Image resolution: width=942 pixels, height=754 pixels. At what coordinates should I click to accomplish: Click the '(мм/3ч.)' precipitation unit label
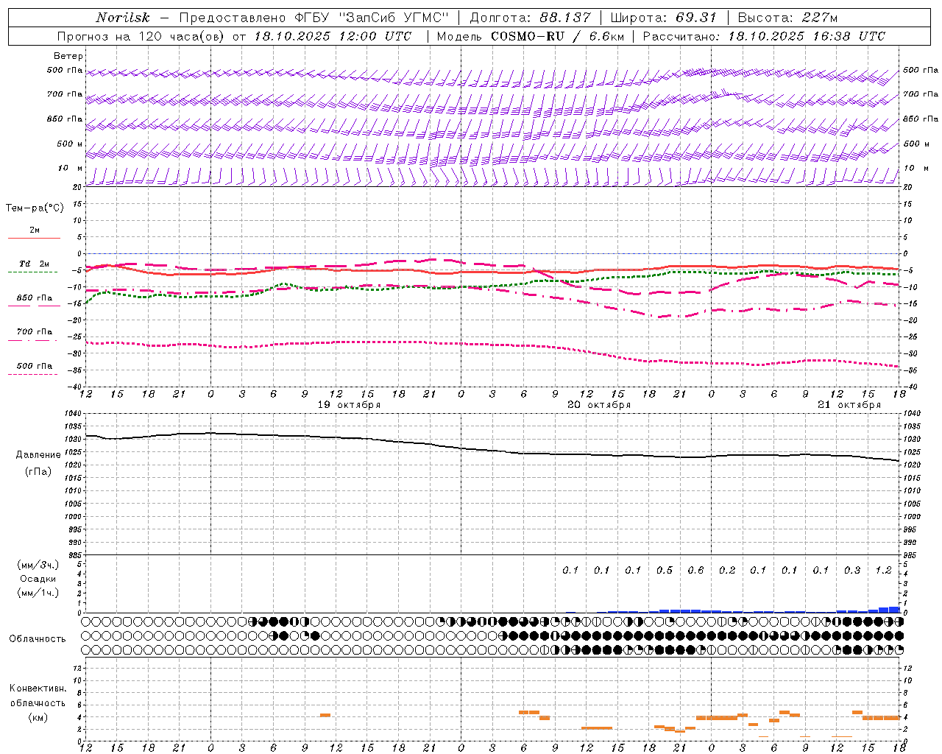(38, 565)
